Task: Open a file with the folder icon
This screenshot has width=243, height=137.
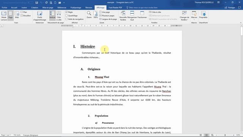Action: tap(60, 3)
